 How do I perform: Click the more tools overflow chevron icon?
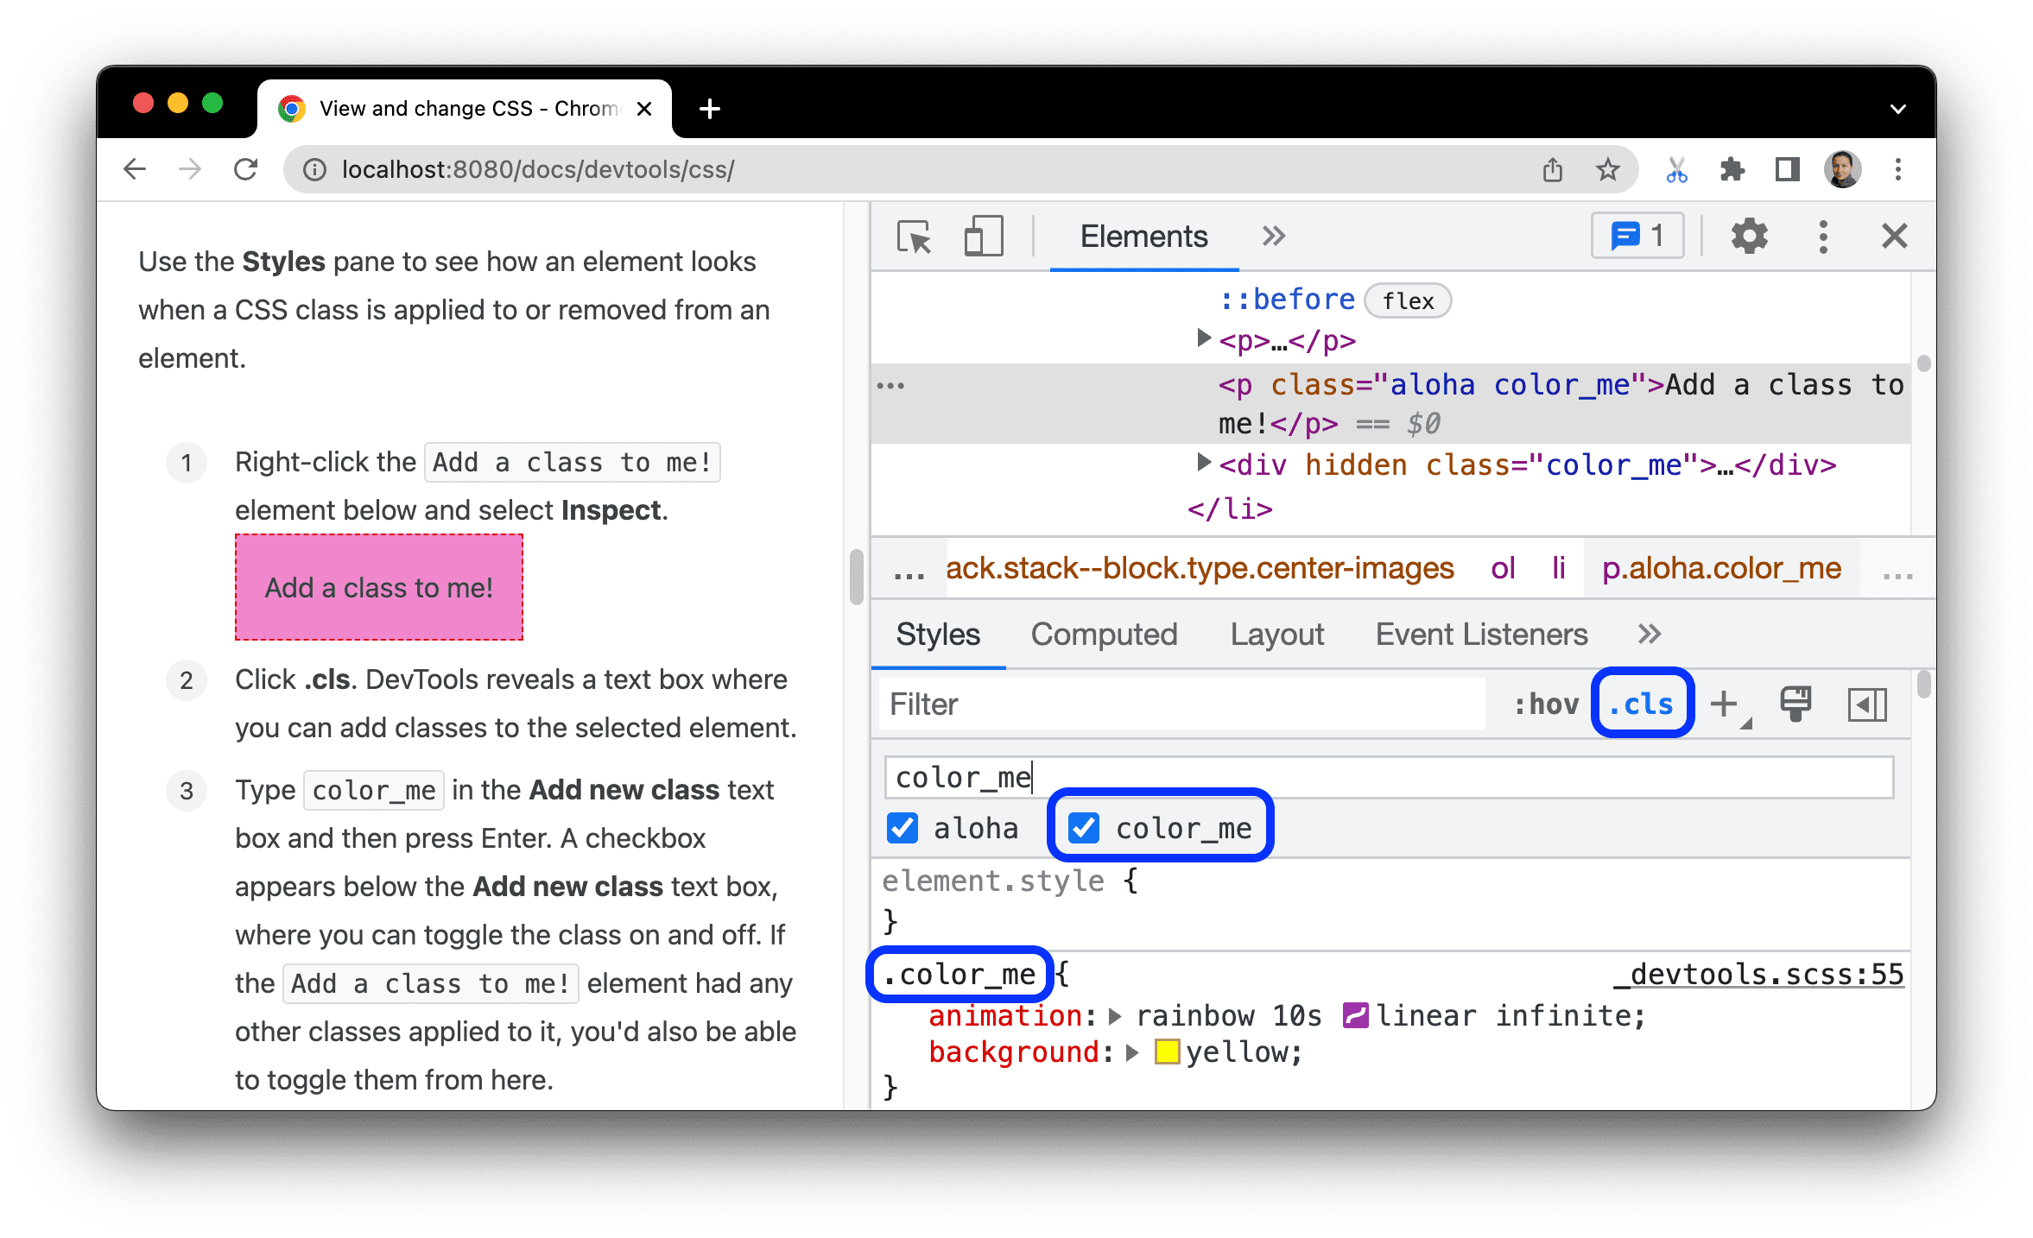(x=1274, y=238)
